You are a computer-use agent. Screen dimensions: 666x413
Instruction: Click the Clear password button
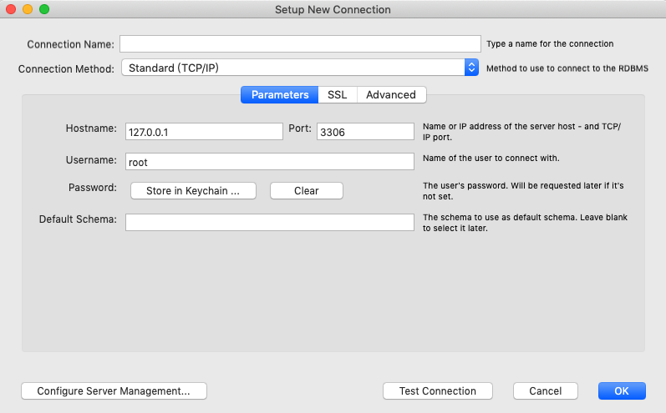[306, 191]
